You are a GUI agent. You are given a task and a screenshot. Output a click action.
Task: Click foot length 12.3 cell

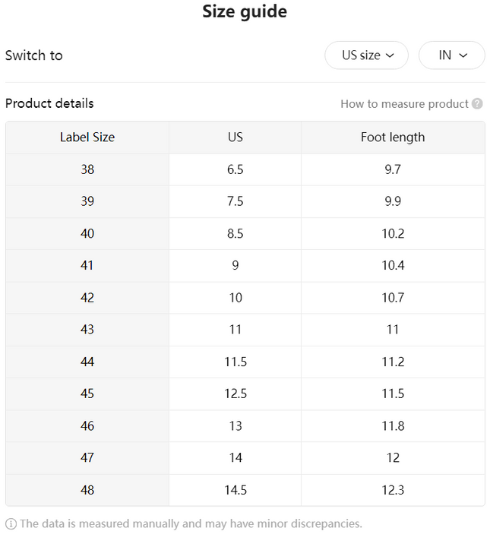pyautogui.click(x=393, y=490)
